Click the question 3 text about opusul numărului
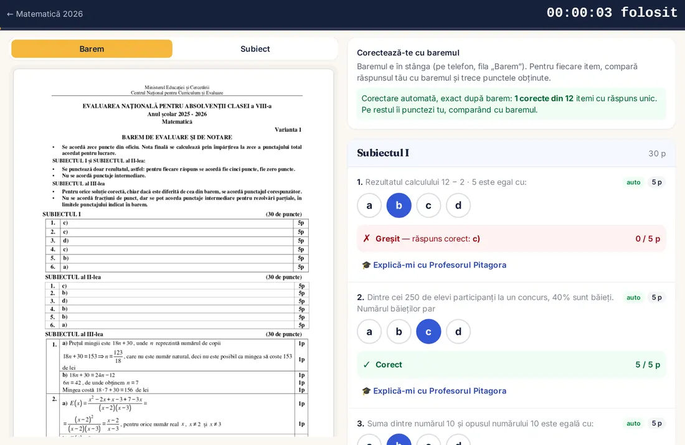 pyautogui.click(x=480, y=424)
